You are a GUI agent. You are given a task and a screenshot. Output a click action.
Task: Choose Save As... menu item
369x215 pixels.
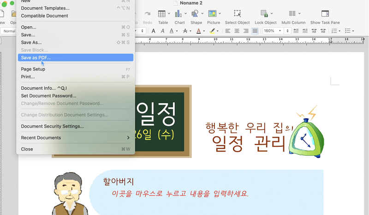[x=76, y=42]
